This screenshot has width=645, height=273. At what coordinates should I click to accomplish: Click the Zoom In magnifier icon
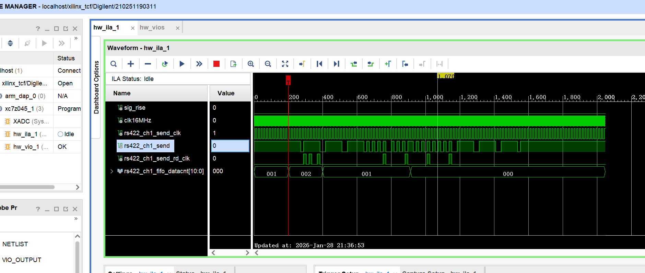pyautogui.click(x=251, y=64)
